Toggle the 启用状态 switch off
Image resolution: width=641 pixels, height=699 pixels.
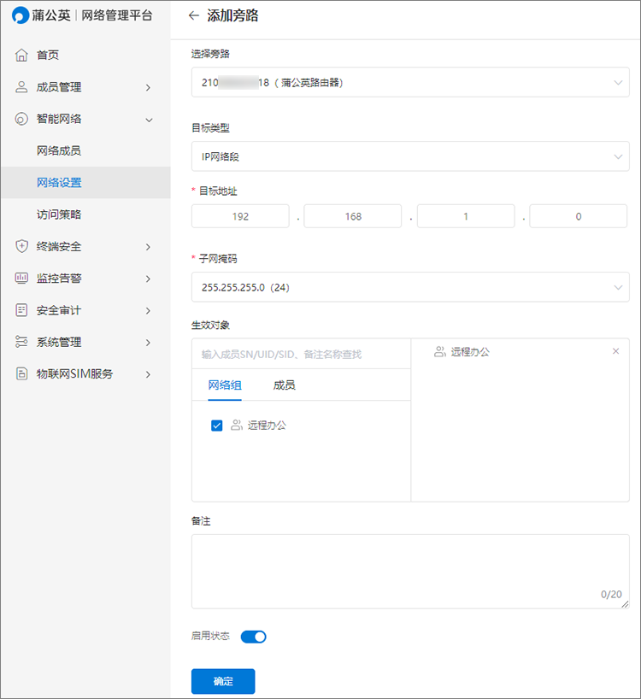tap(254, 637)
